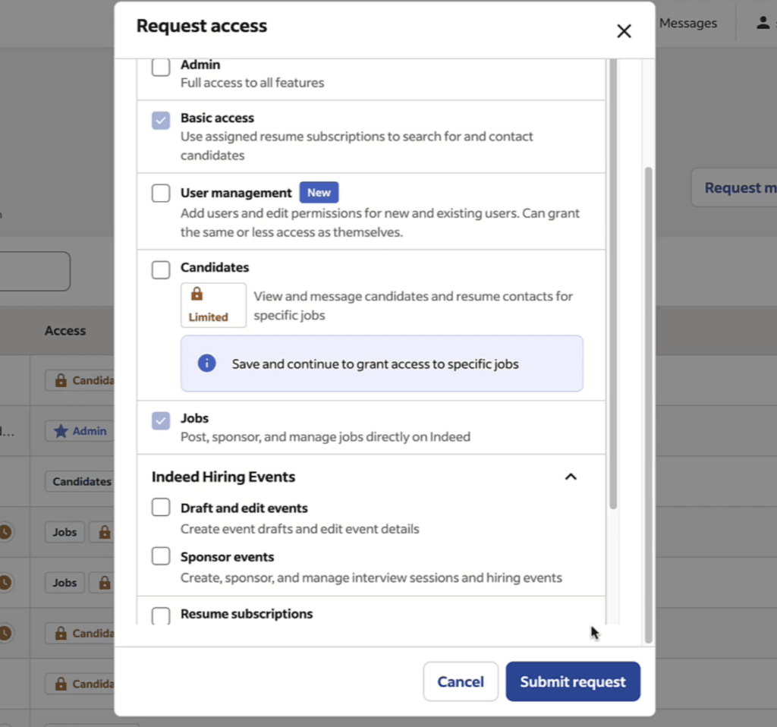Click the lock on the first Candidates badge
This screenshot has height=727, width=777.
pyautogui.click(x=61, y=379)
